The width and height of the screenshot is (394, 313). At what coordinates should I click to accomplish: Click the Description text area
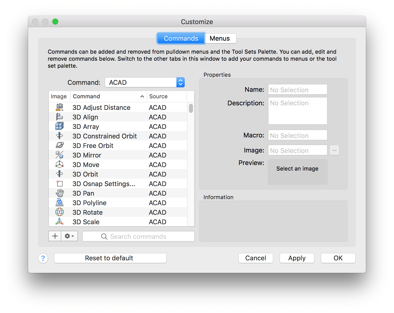[298, 111]
